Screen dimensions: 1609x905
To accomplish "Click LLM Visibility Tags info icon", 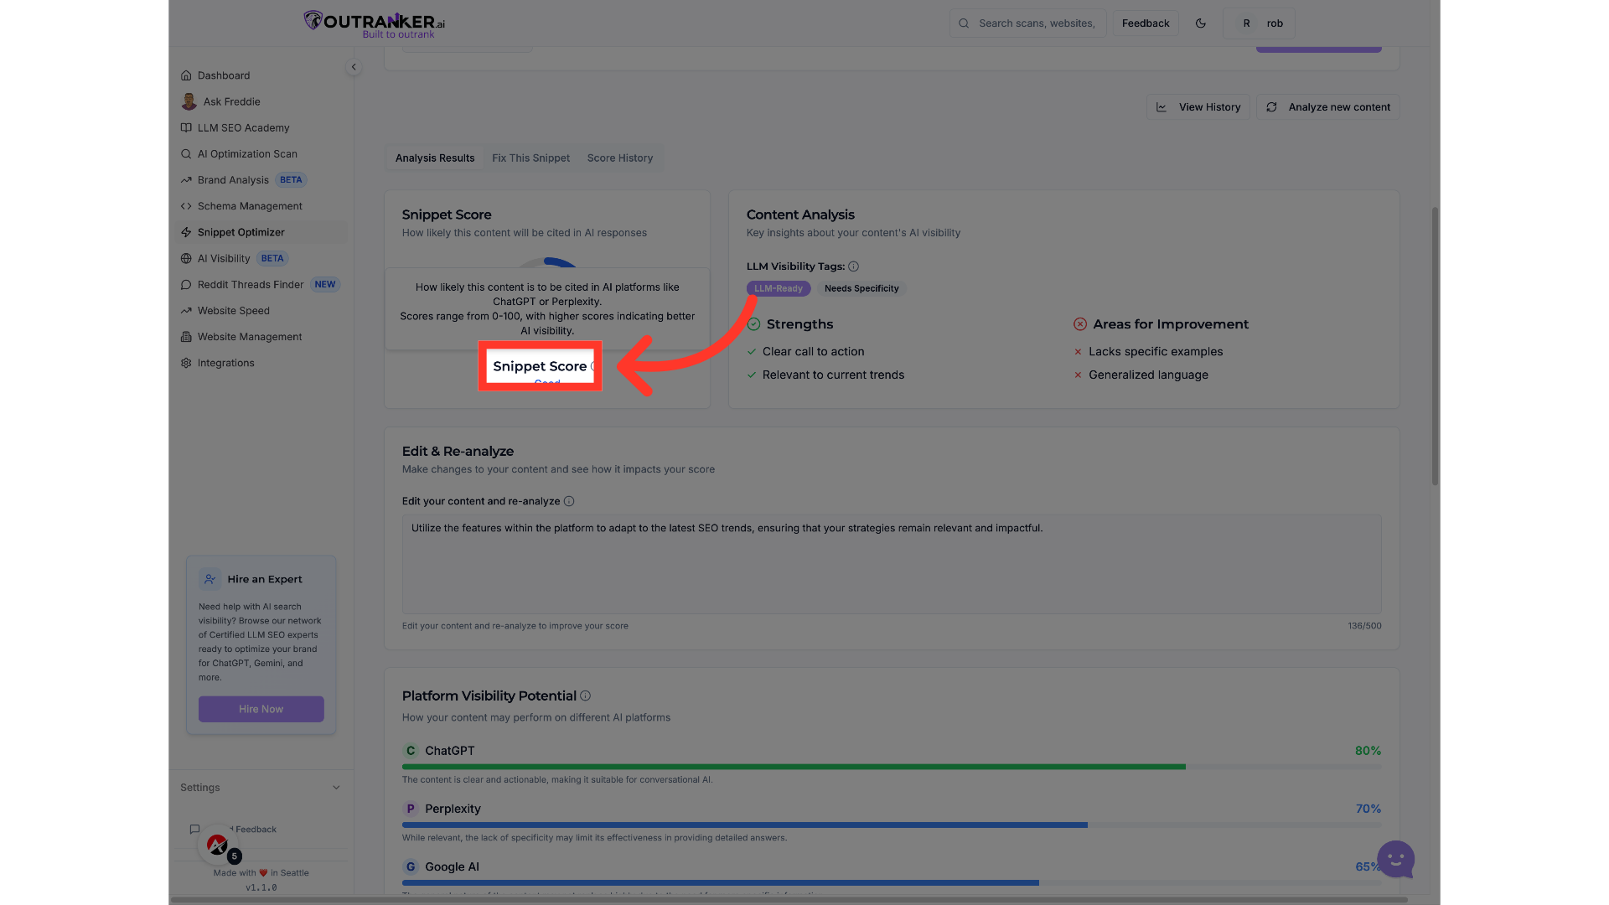I will [853, 266].
